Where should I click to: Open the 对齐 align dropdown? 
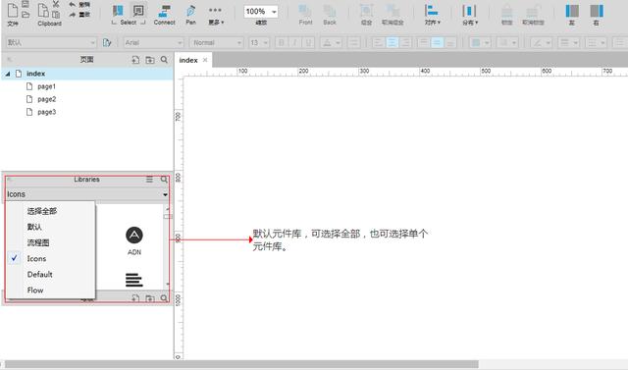[x=432, y=15]
